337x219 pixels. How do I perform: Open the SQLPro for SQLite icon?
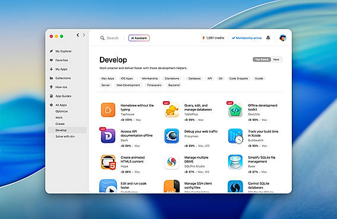click(235, 186)
